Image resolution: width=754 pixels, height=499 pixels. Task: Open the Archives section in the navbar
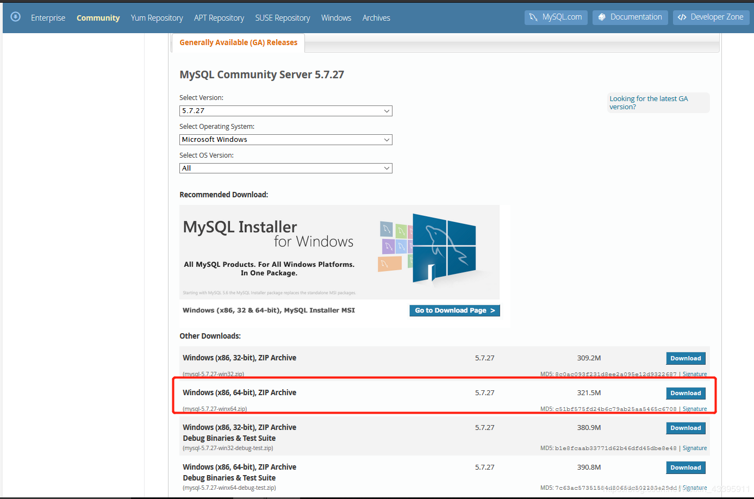point(376,17)
